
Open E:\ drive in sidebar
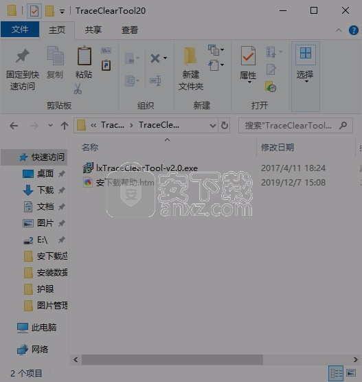(x=42, y=240)
